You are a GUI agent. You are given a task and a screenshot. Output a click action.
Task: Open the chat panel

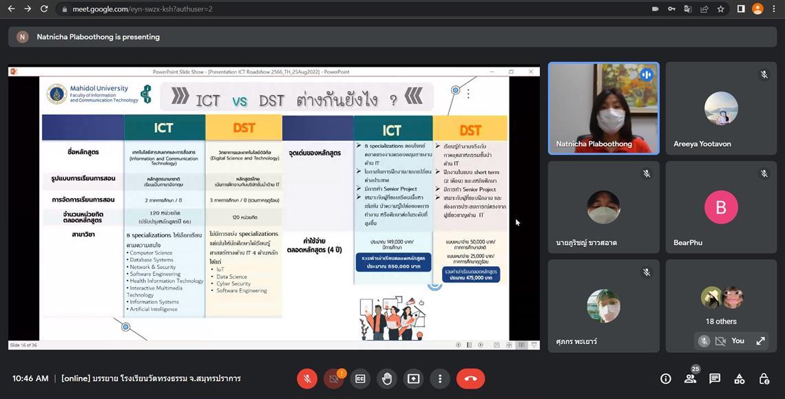point(715,378)
